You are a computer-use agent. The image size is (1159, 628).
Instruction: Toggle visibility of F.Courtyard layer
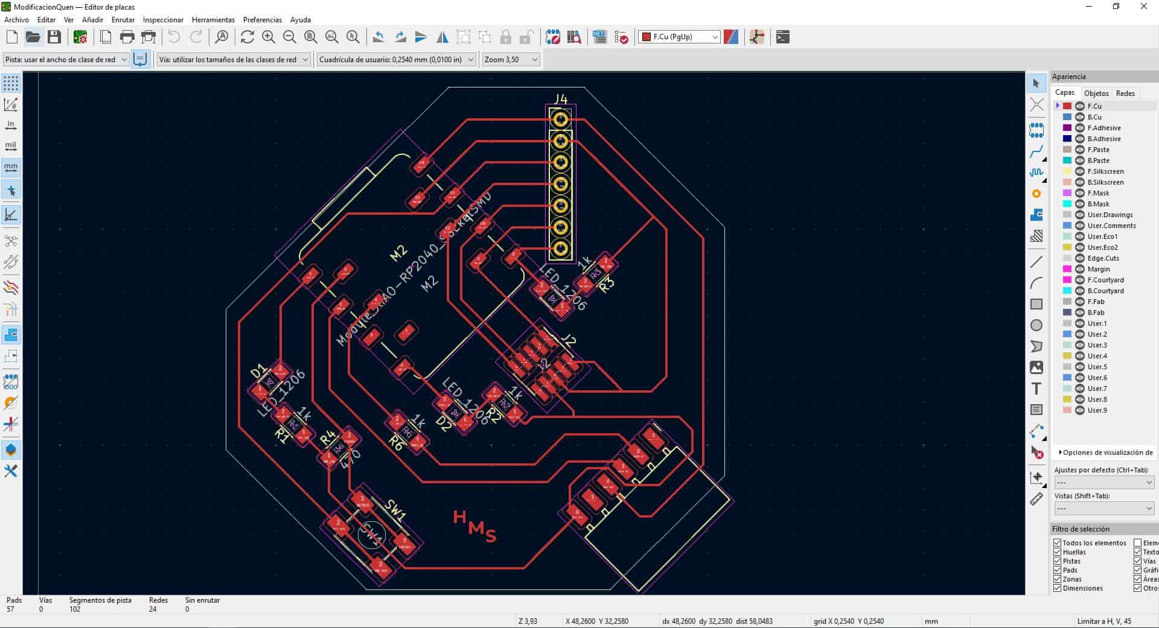click(x=1080, y=280)
